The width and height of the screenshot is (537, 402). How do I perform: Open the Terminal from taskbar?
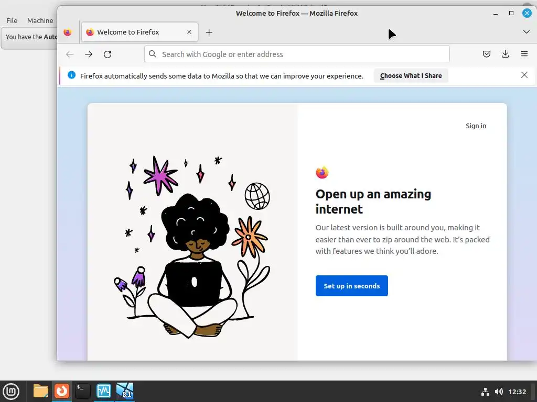tap(82, 391)
